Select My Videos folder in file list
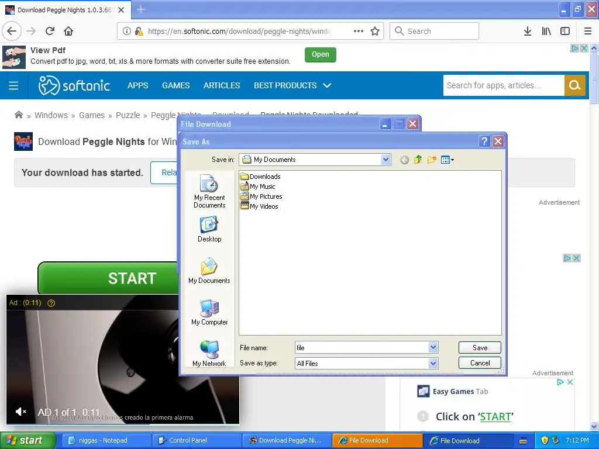 coord(259,206)
